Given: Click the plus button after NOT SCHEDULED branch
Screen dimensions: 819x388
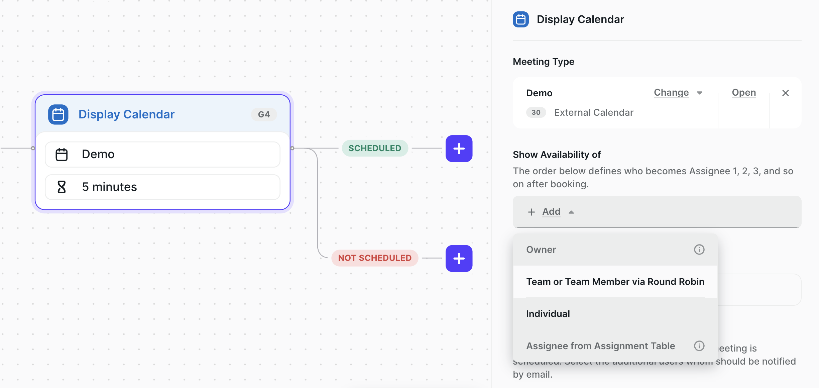Looking at the screenshot, I should pyautogui.click(x=459, y=258).
